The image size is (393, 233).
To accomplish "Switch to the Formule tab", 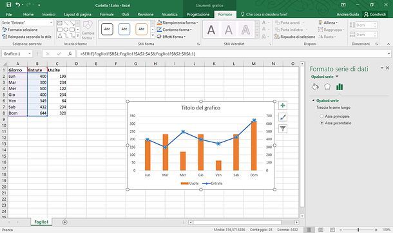I will [x=107, y=14].
